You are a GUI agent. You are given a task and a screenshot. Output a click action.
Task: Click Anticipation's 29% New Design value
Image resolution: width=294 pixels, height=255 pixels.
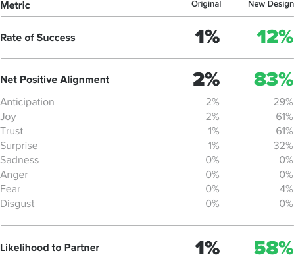[x=283, y=102]
